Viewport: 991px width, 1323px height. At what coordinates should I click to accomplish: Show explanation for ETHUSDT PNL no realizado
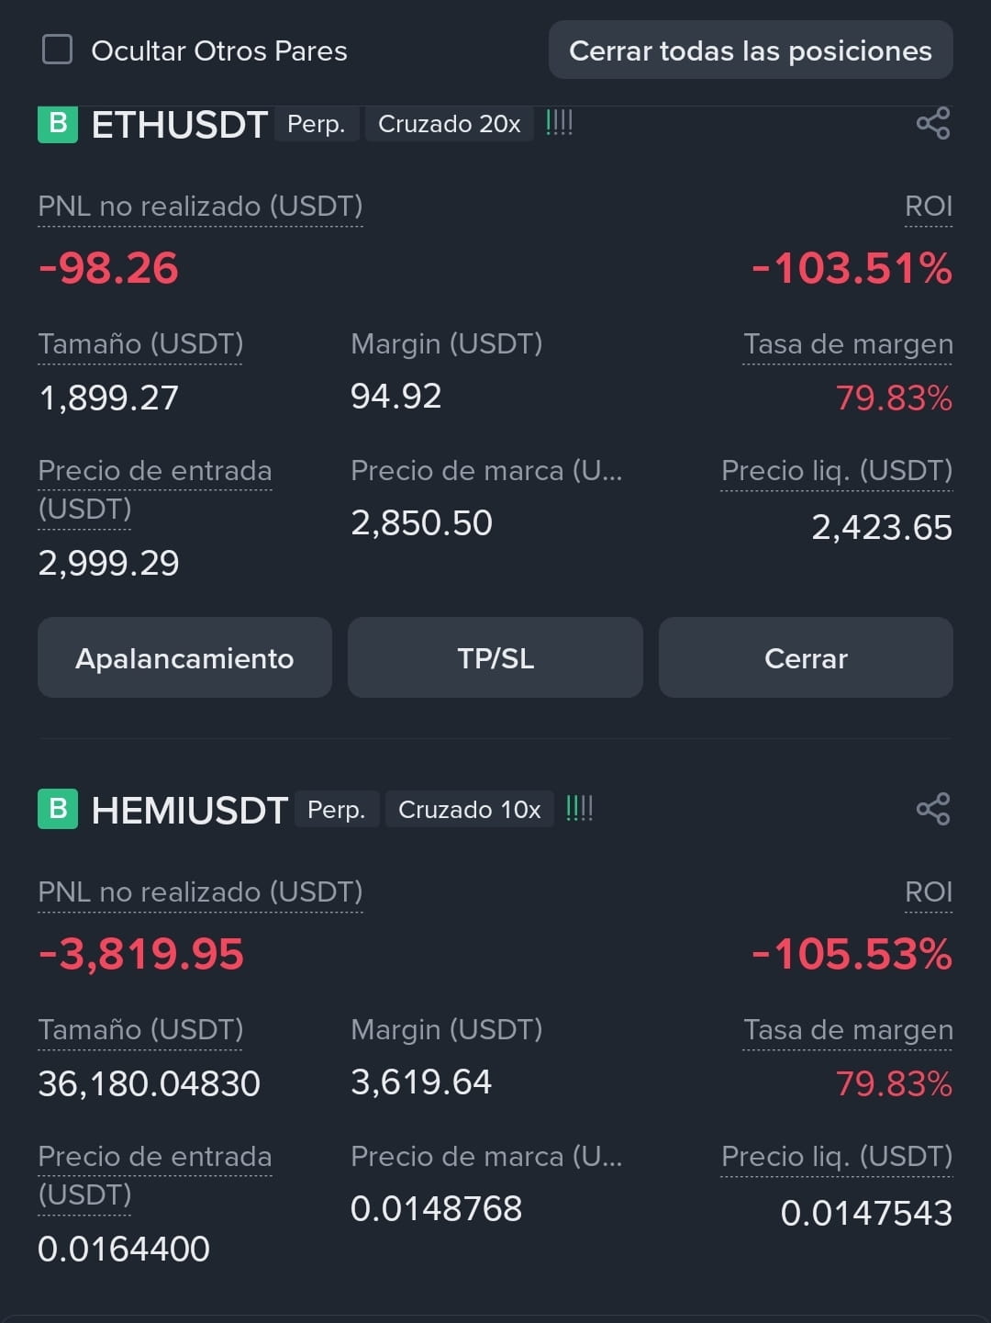[200, 207]
